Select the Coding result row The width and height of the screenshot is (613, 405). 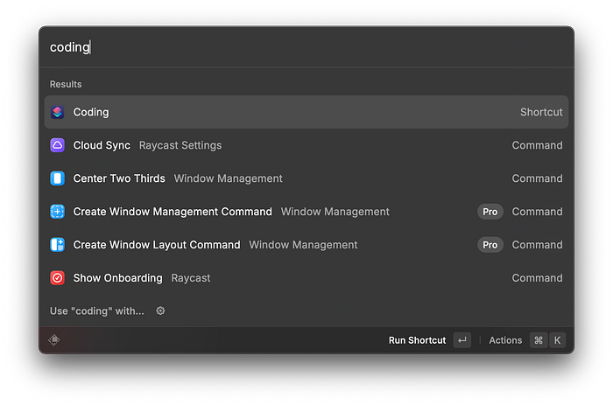306,112
